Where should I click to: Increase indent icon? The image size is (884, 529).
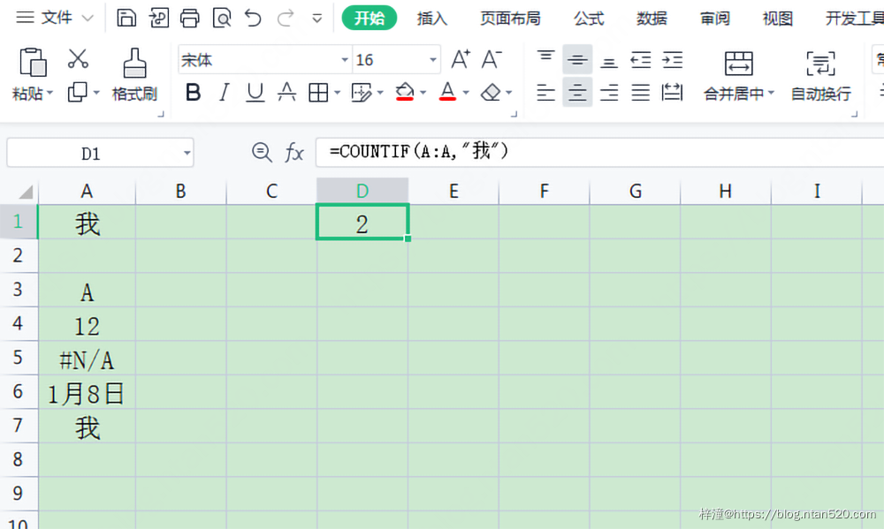[673, 59]
